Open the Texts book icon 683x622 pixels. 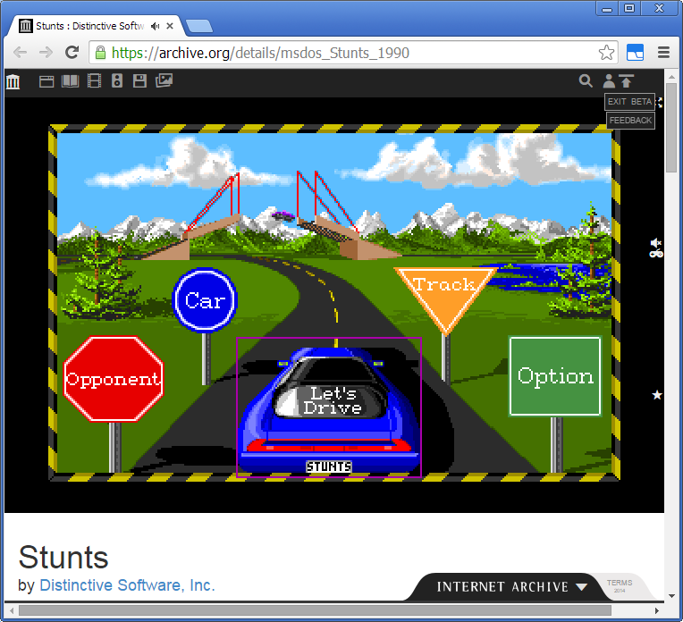click(x=70, y=81)
